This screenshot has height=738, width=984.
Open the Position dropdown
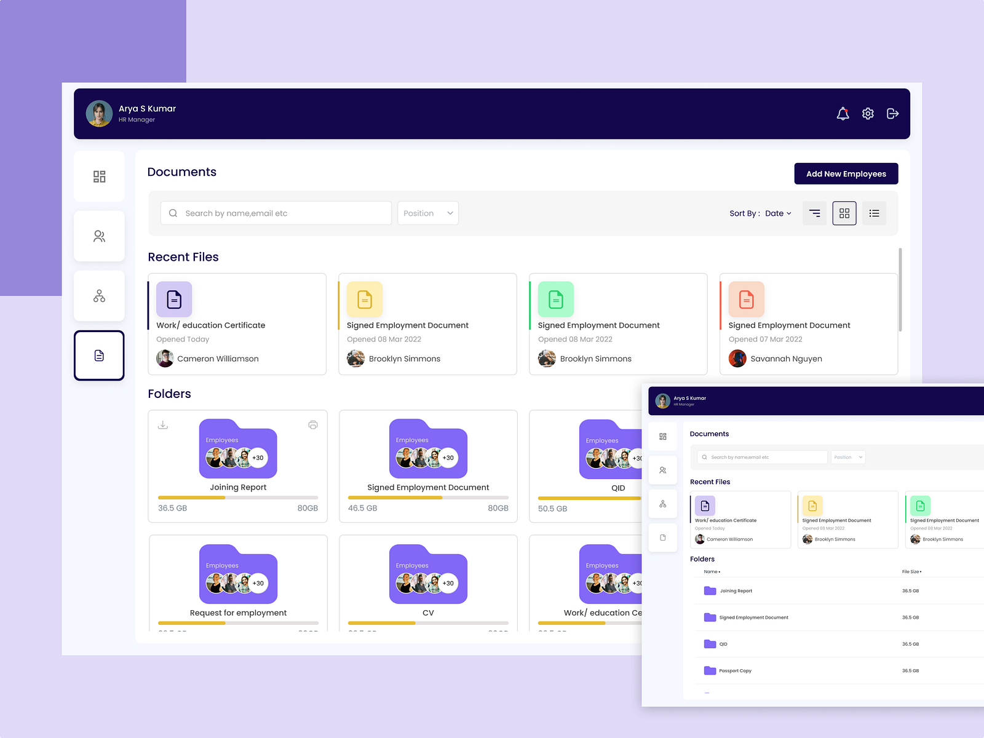click(x=428, y=213)
